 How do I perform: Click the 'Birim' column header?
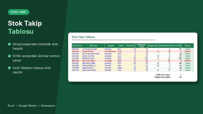121,45
